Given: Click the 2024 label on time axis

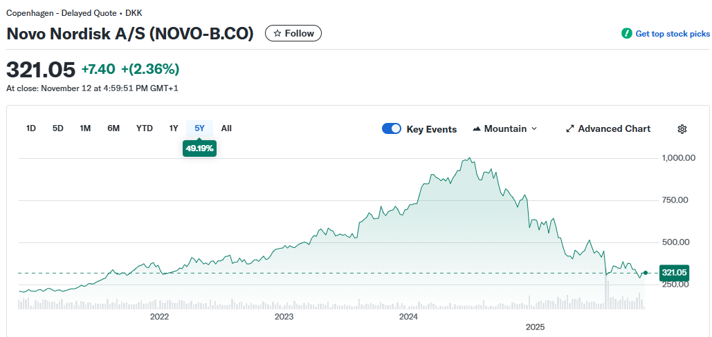Looking at the screenshot, I should pos(409,316).
